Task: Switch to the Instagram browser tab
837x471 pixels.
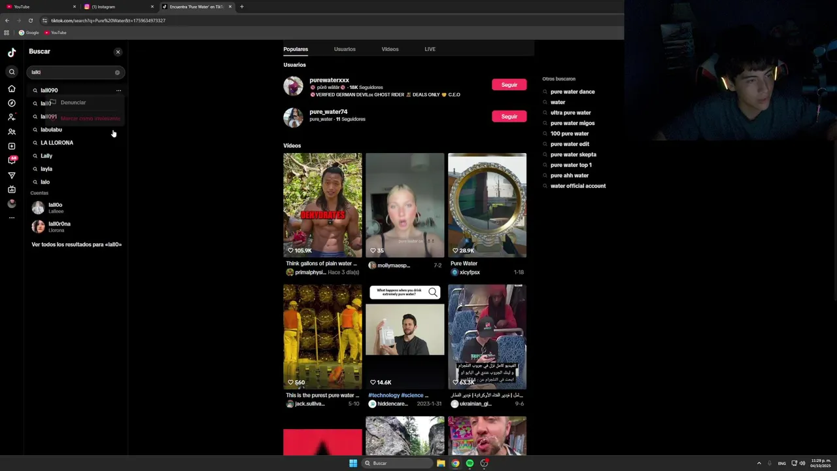Action: click(118, 7)
